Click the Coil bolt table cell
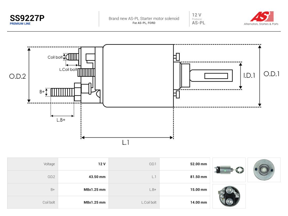This screenshot has height=216, width=288. [33, 202]
